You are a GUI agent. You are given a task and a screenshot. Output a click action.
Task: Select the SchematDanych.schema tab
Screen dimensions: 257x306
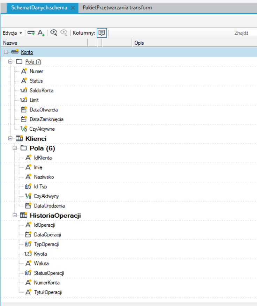(39, 8)
